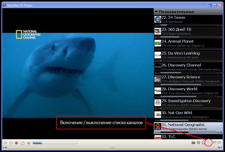Select the Познавательные category header

(x=188, y=12)
